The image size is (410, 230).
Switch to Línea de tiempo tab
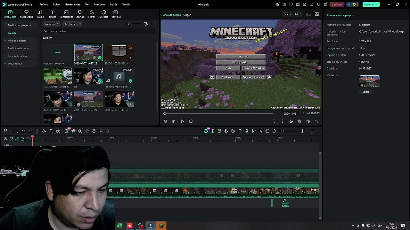(x=172, y=15)
